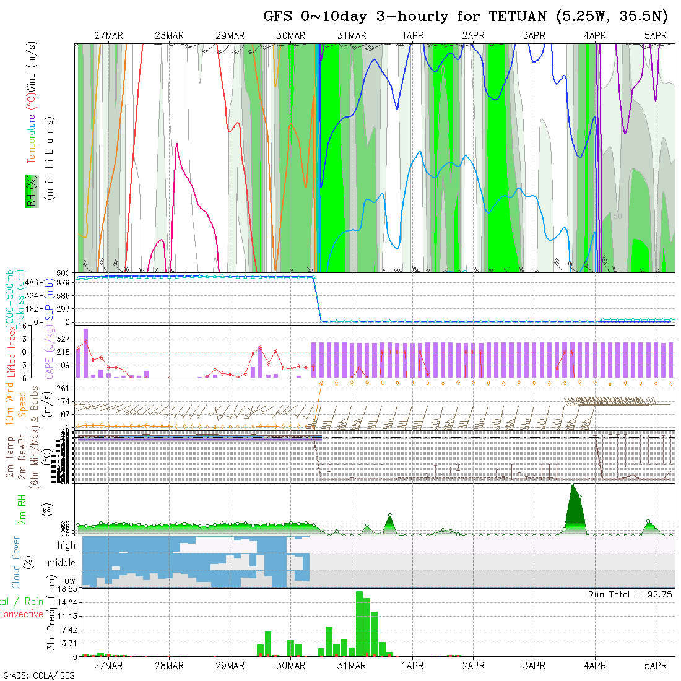Click the 31MAR label on bottom axis
Image resolution: width=681 pixels, height=681 pixels.
[x=352, y=666]
